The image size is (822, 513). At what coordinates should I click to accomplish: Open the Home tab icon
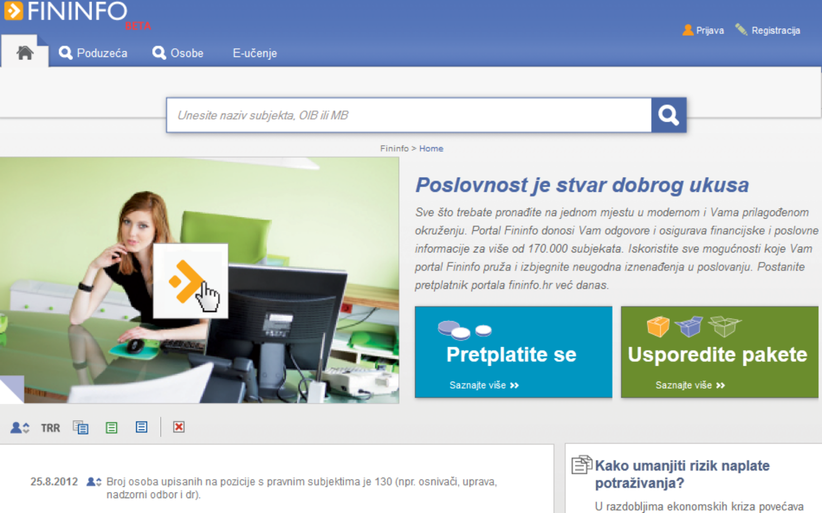[x=25, y=53]
